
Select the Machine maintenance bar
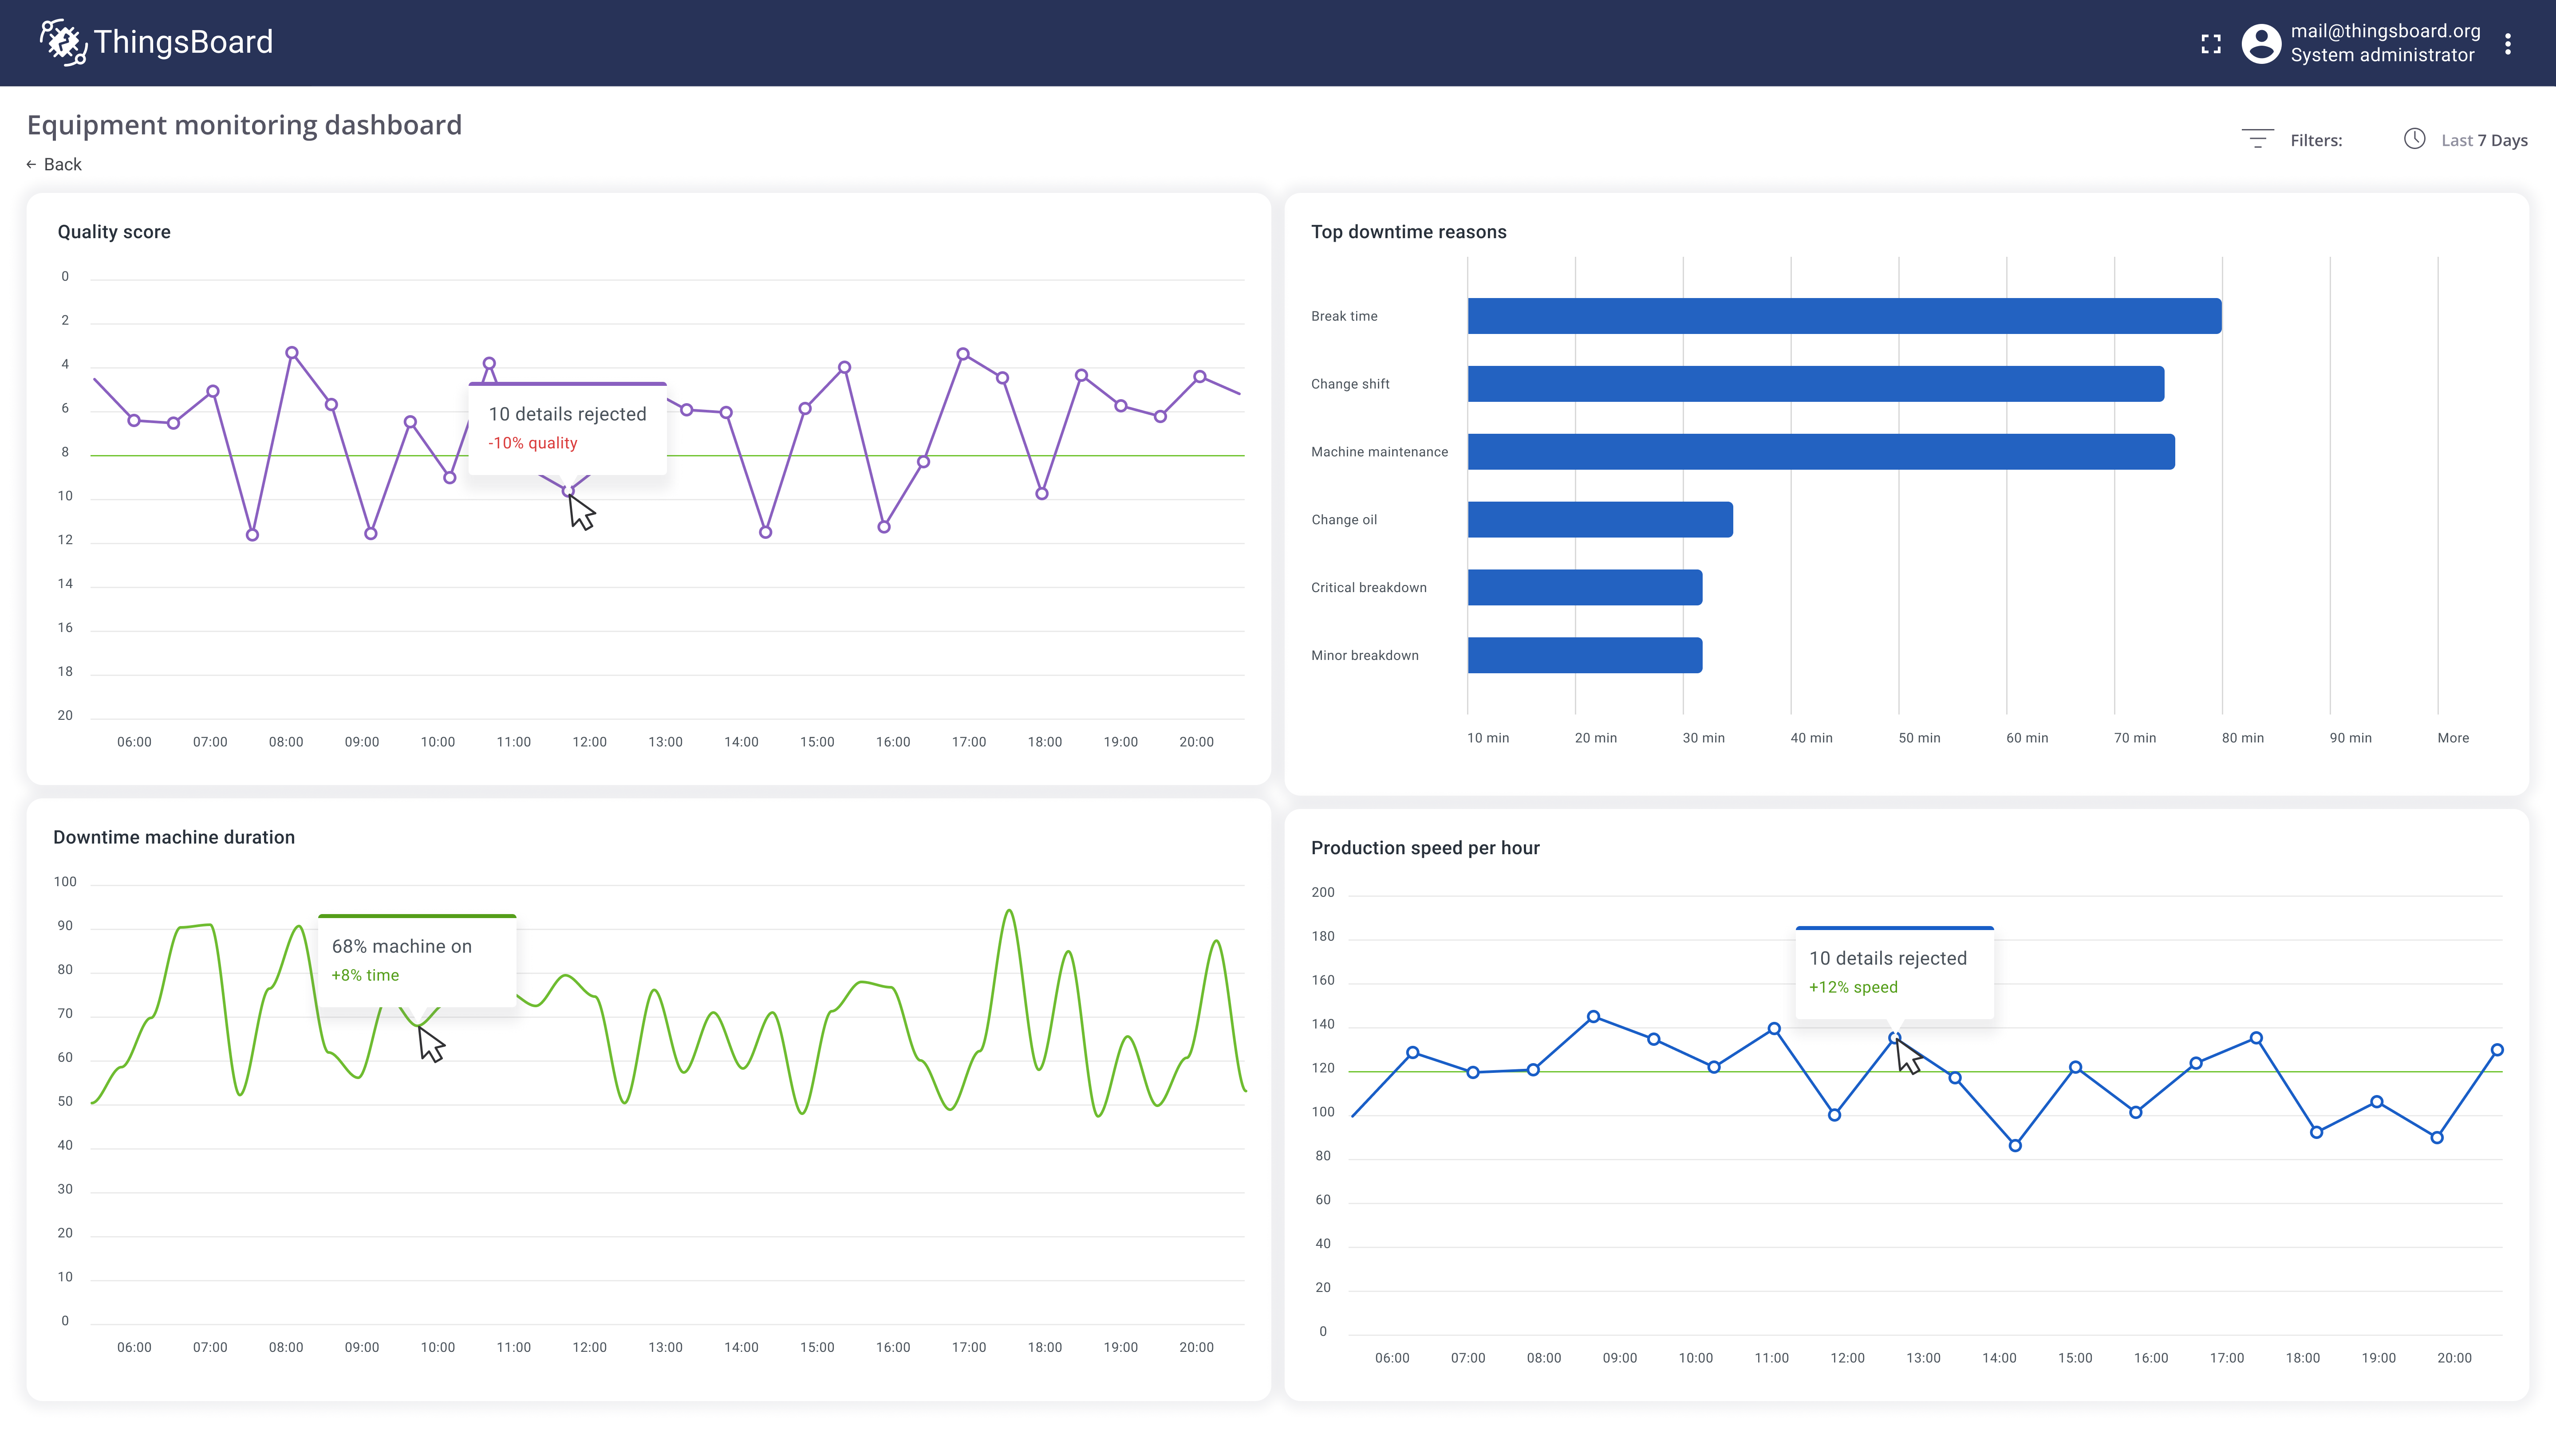1821,451
